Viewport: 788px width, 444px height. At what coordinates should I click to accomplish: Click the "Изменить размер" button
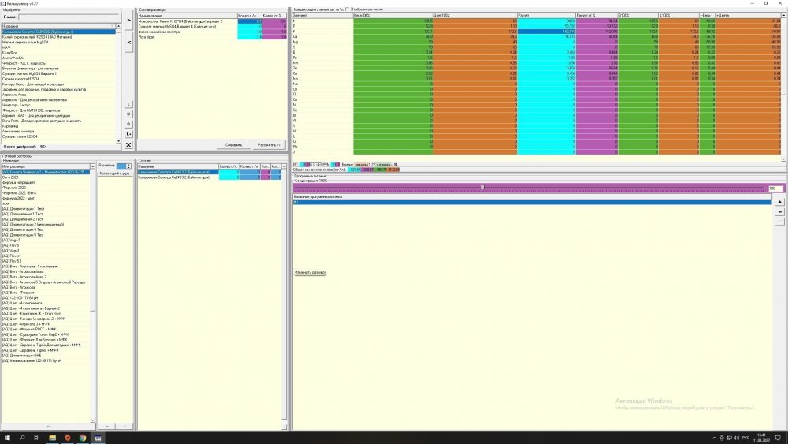(310, 273)
